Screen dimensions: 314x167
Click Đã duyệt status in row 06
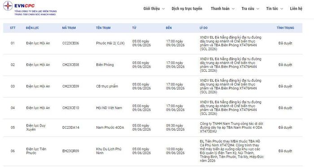coord(285,151)
